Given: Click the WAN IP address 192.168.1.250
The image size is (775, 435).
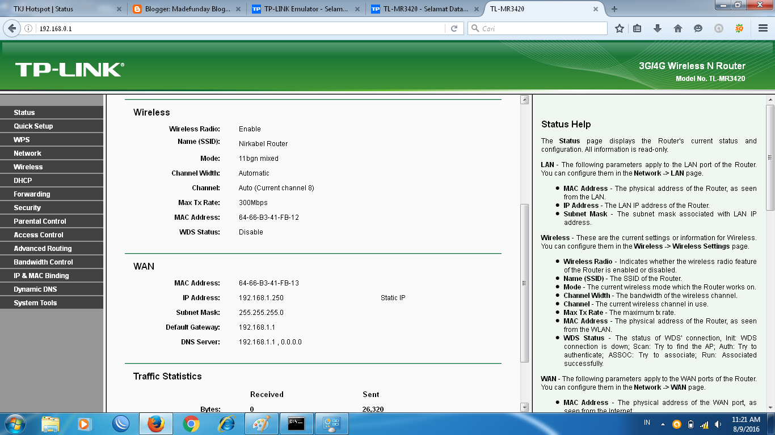Looking at the screenshot, I should click(261, 298).
